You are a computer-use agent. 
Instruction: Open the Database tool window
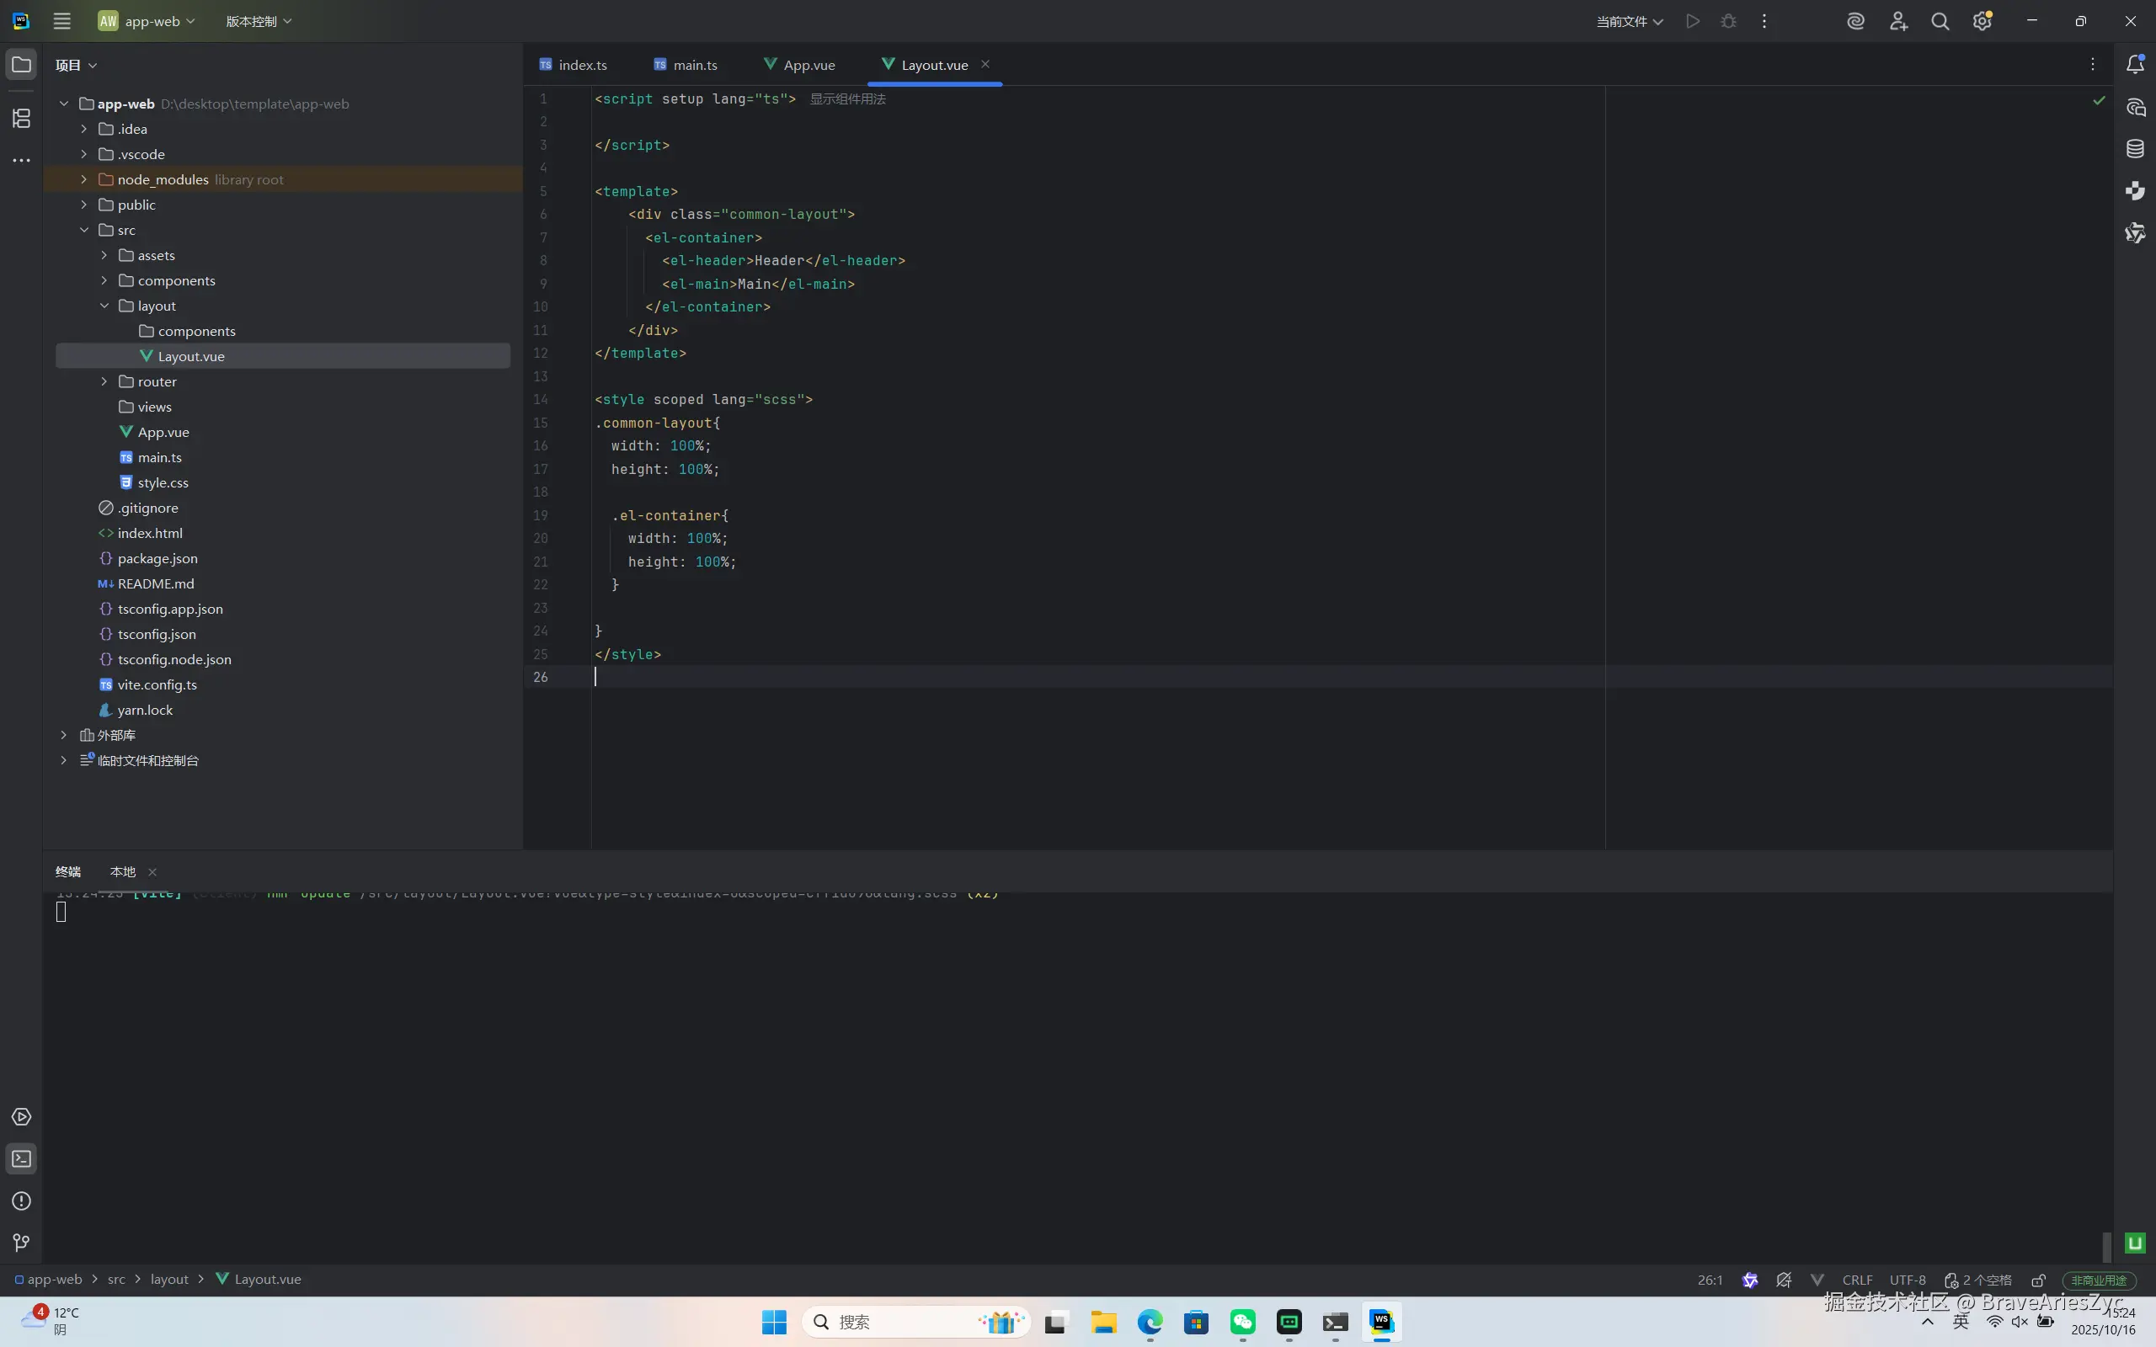[x=2136, y=149]
